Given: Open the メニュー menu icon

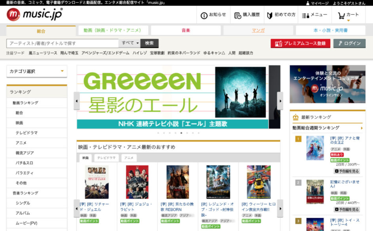Looking at the screenshot, I should [305, 16].
